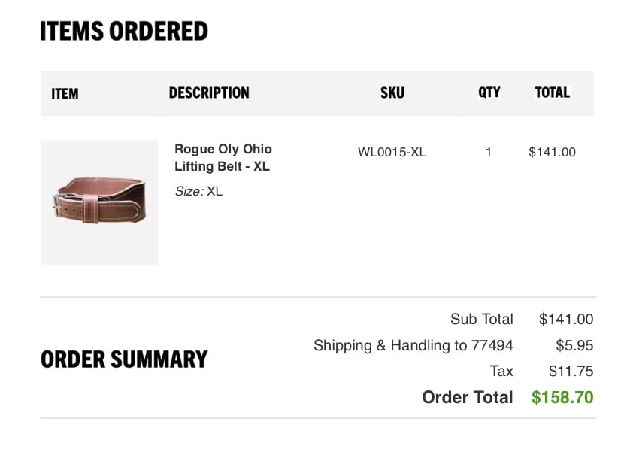
Task: Click the SKU column header
Action: (x=392, y=93)
